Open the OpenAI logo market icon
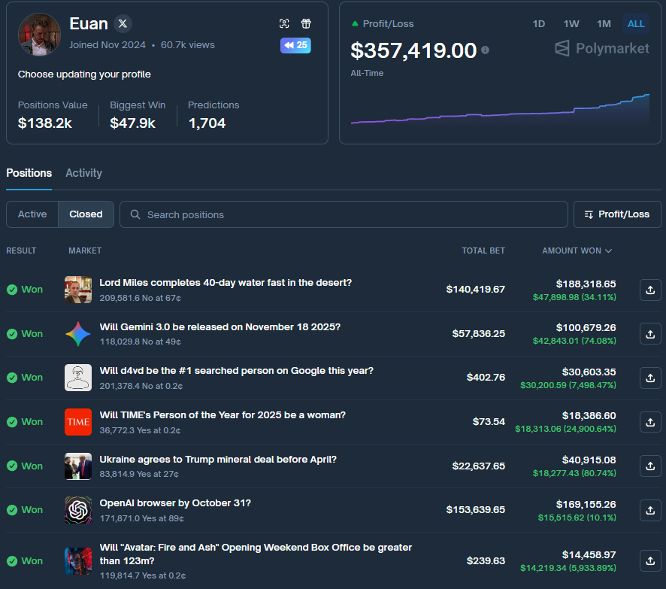Image resolution: width=666 pixels, height=589 pixels. point(78,509)
